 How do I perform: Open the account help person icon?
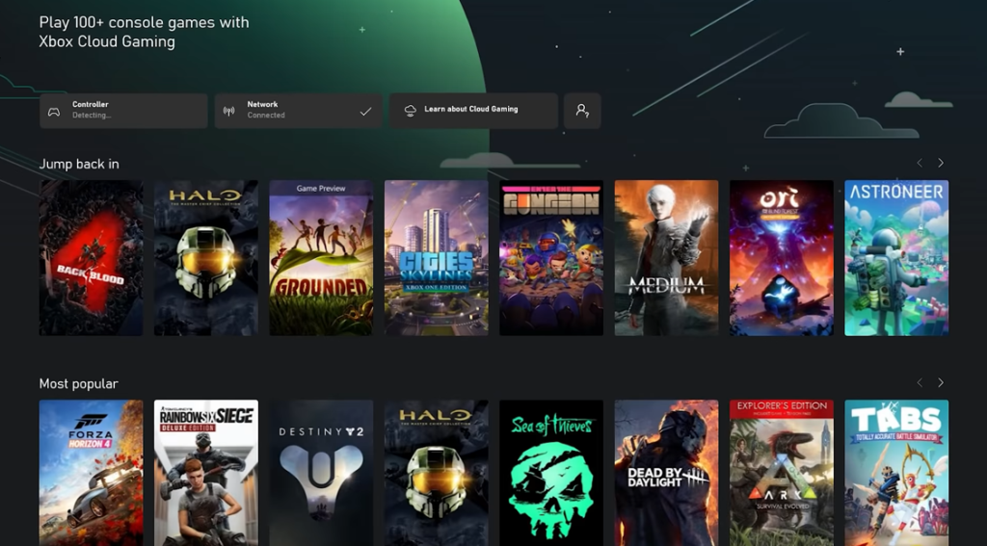tap(582, 111)
